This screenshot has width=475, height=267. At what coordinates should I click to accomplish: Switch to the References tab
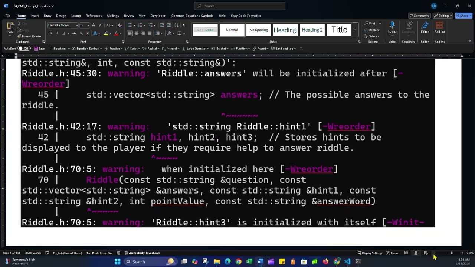[94, 16]
